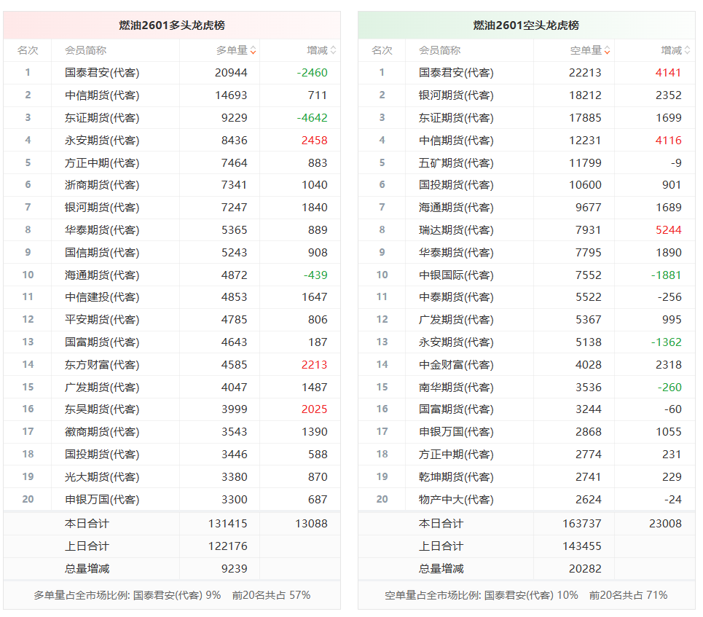Click the short position value 22213
The height and width of the screenshot is (617, 703).
point(585,73)
